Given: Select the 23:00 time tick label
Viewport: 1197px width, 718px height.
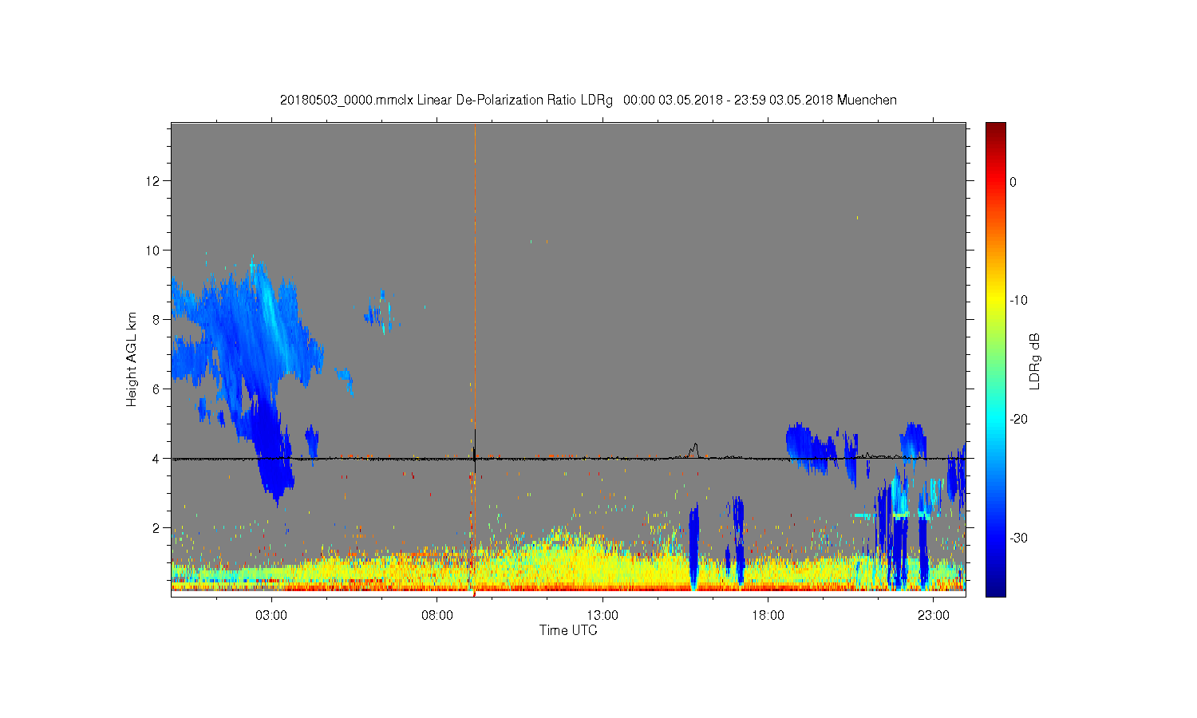Looking at the screenshot, I should tap(934, 616).
